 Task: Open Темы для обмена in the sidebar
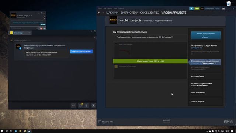tap(198, 93)
